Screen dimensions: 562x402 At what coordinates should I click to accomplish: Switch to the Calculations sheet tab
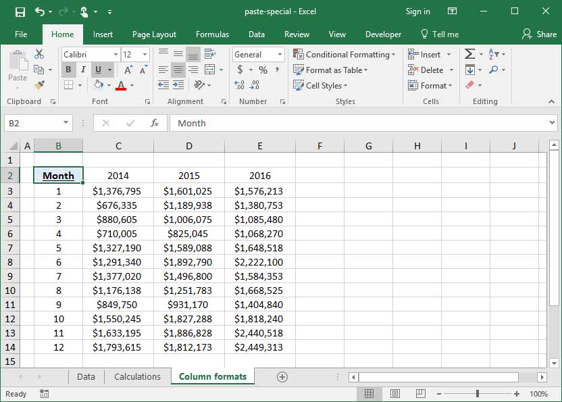point(137,377)
